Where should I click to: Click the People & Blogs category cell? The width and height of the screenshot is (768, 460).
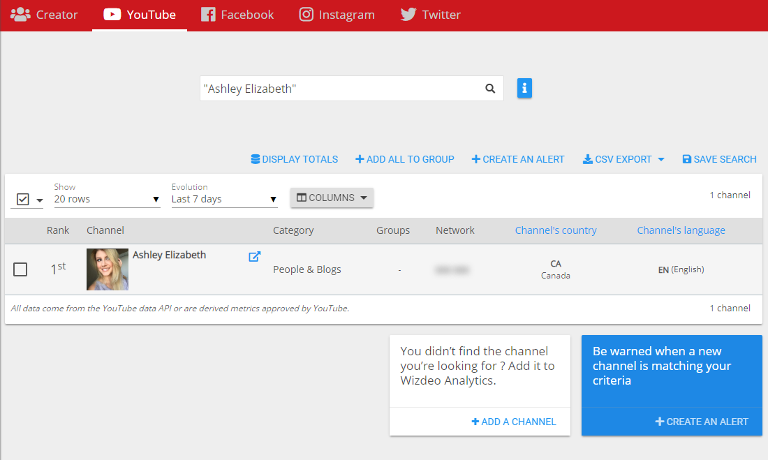pyautogui.click(x=307, y=269)
